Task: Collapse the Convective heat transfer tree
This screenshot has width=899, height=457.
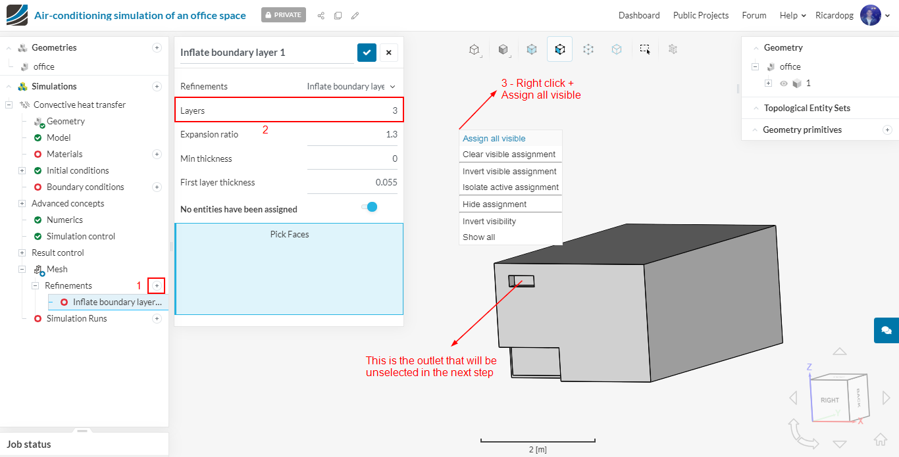Action: click(9, 105)
